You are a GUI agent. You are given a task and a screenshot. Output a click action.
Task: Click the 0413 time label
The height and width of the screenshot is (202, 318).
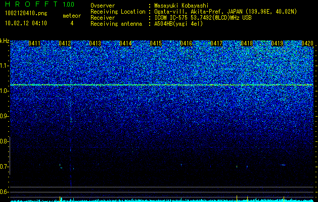point(95,43)
